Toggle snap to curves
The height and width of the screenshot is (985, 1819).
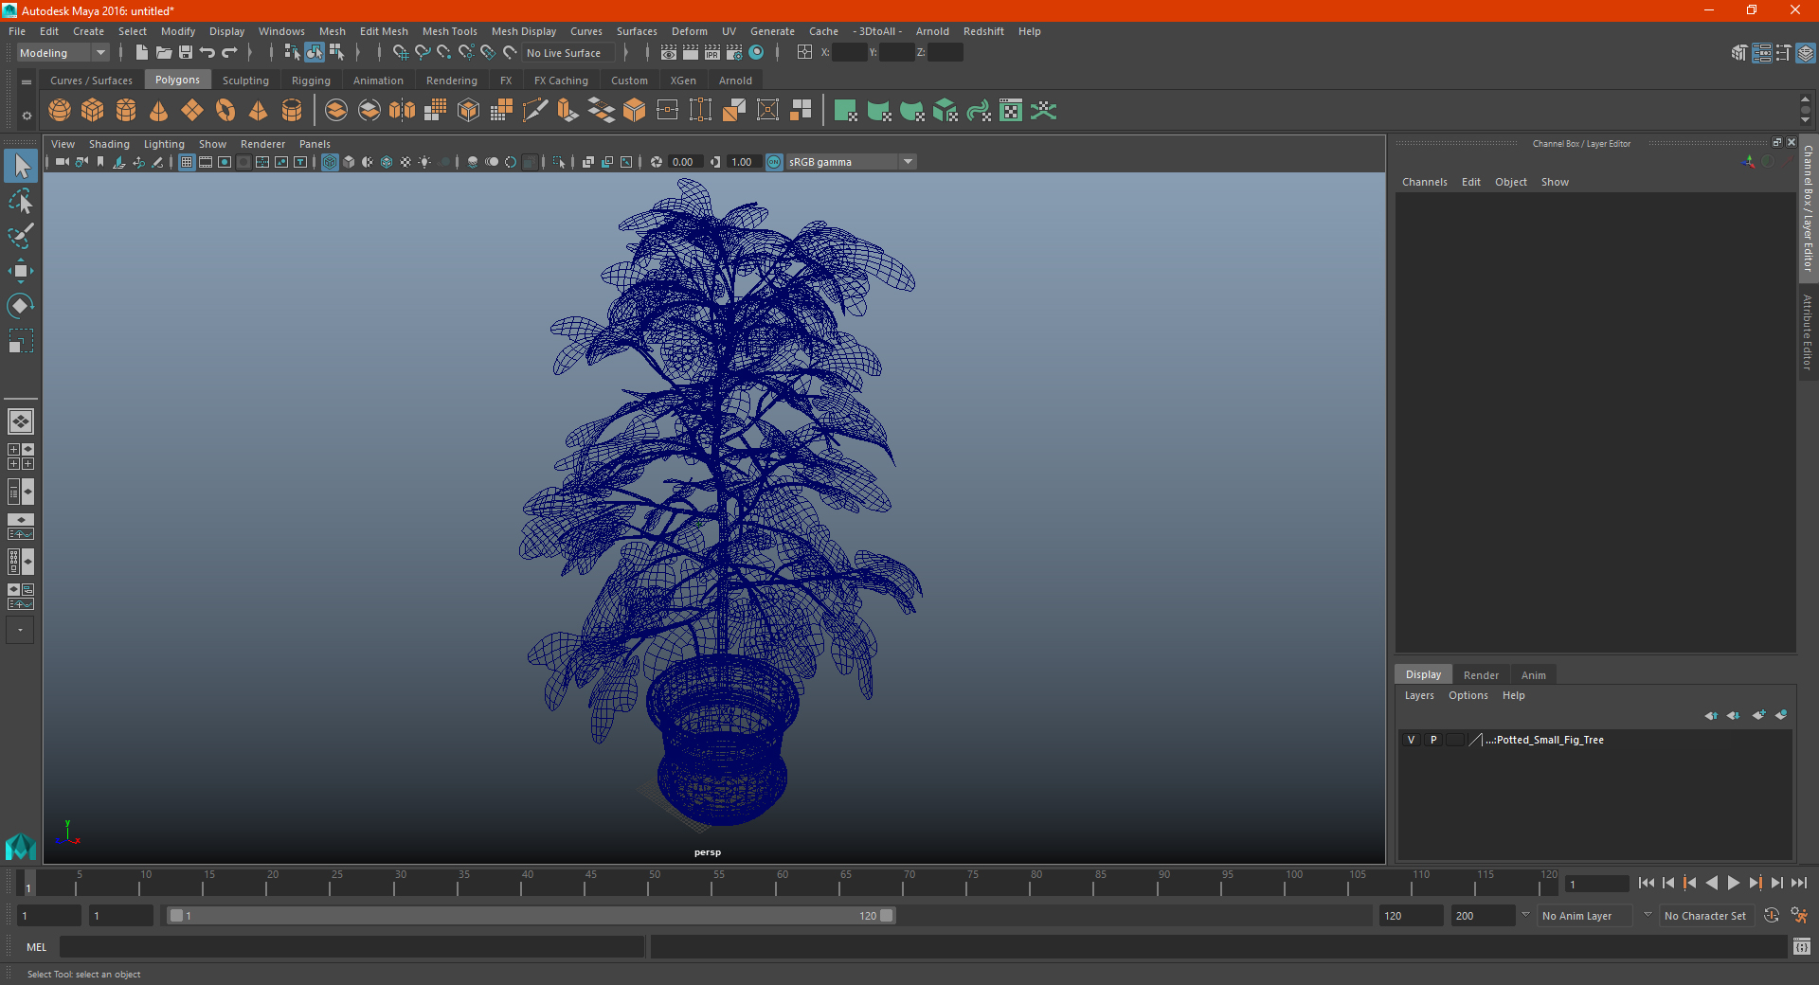point(423,53)
